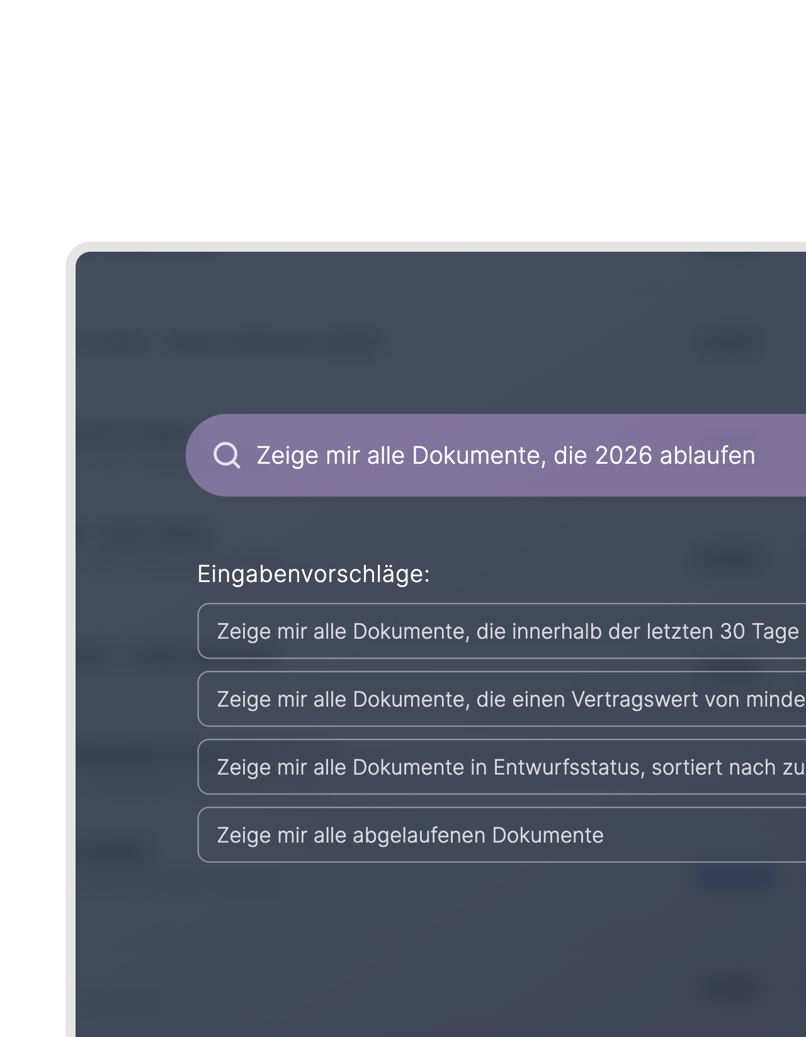Pick the Entwurfsstatus documents suggestion

coord(502,767)
